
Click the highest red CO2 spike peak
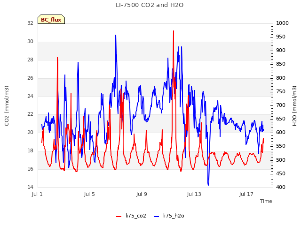[174, 31]
